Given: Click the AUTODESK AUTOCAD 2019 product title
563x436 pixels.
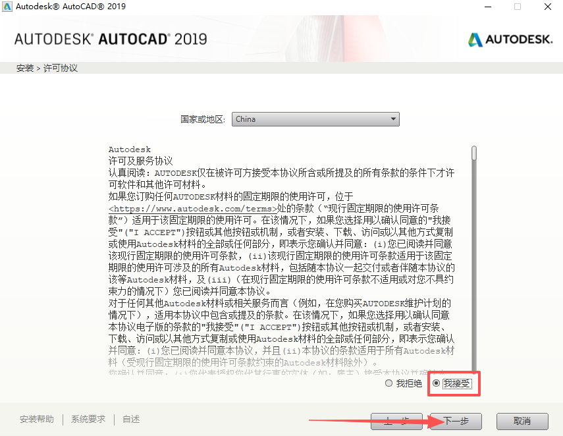Looking at the screenshot, I should coord(111,39).
